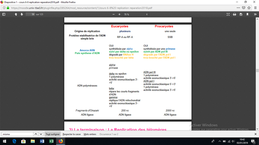Open network Wi-Fi settings icon

click(x=229, y=141)
